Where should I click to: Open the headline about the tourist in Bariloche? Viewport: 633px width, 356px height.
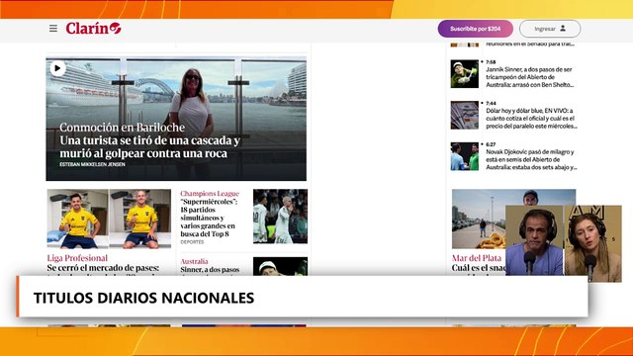(x=149, y=147)
